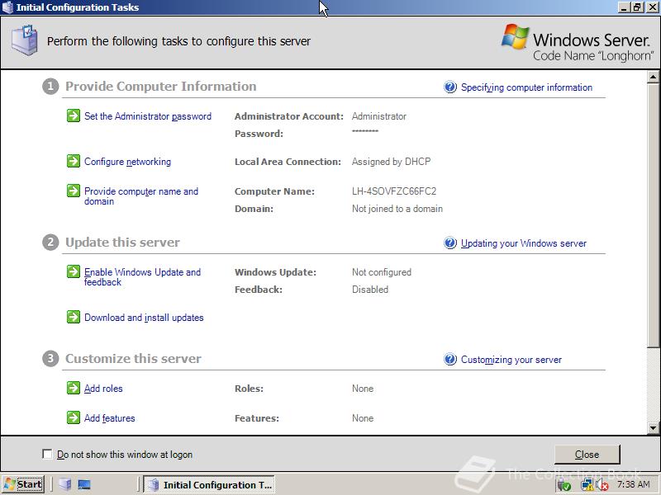Open Set the Administrator password link
The height and width of the screenshot is (495, 661).
coord(148,116)
